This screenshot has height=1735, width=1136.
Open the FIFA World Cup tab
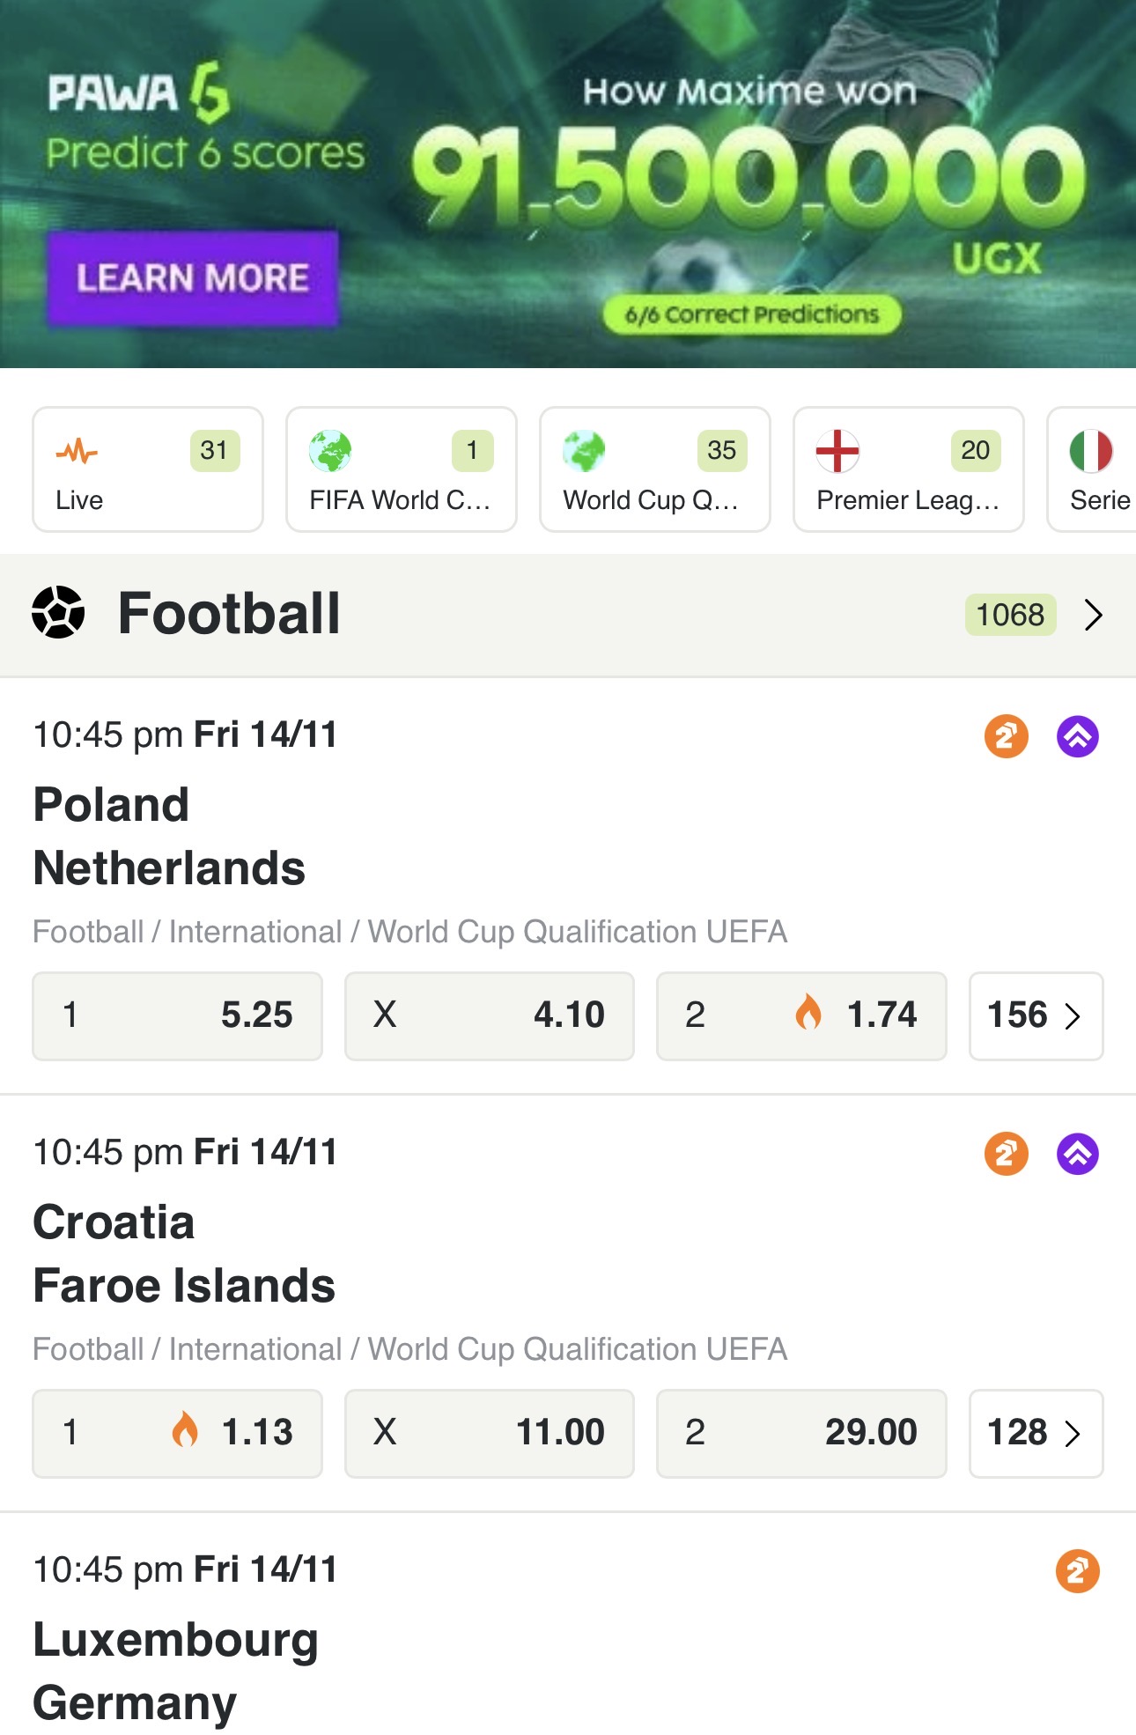tap(401, 469)
